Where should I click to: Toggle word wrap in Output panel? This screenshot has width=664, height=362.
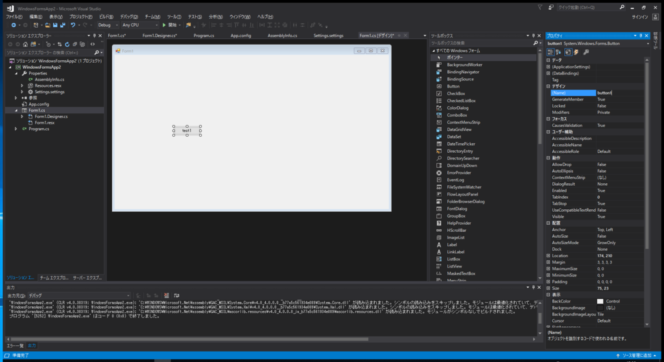[176, 295]
